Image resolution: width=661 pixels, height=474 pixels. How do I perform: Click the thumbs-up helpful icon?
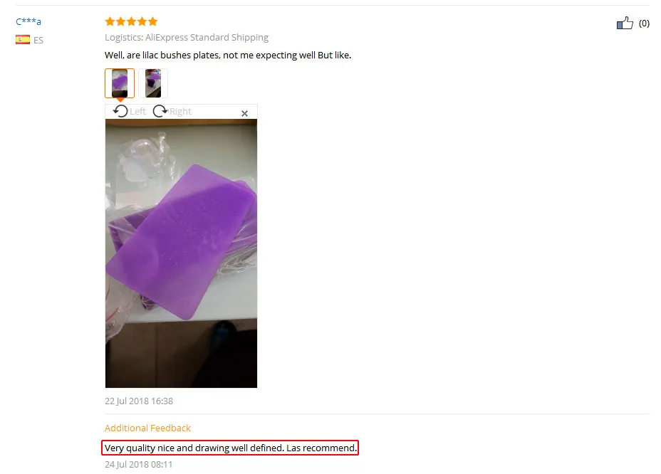coord(625,23)
